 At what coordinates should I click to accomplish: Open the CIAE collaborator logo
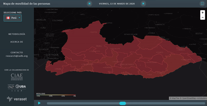(17, 77)
